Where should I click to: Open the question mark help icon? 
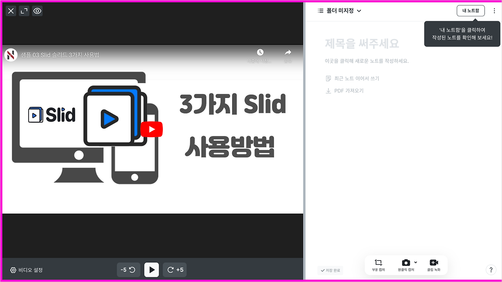coord(491,270)
